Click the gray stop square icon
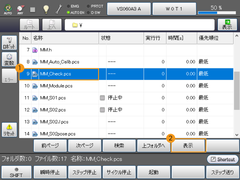Viewport: 240px width, 180px height. click(x=33, y=10)
